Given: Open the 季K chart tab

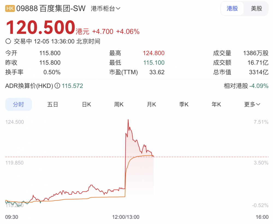Looking at the screenshot, I should pos(184,104).
